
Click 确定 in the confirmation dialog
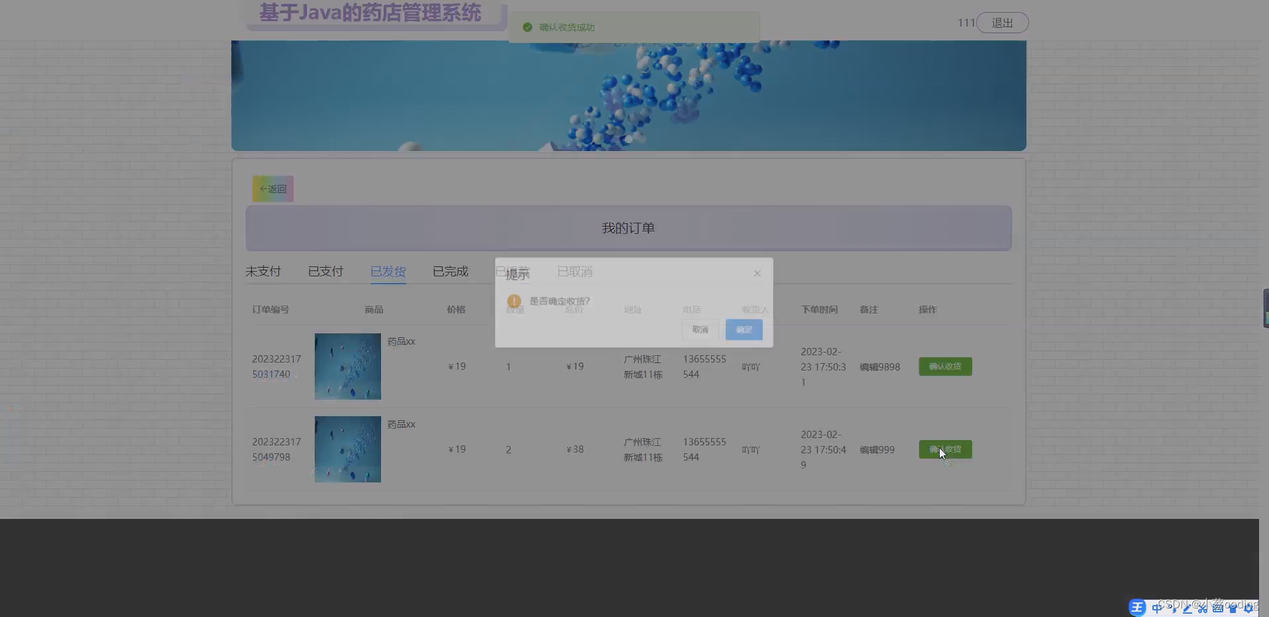click(x=744, y=329)
